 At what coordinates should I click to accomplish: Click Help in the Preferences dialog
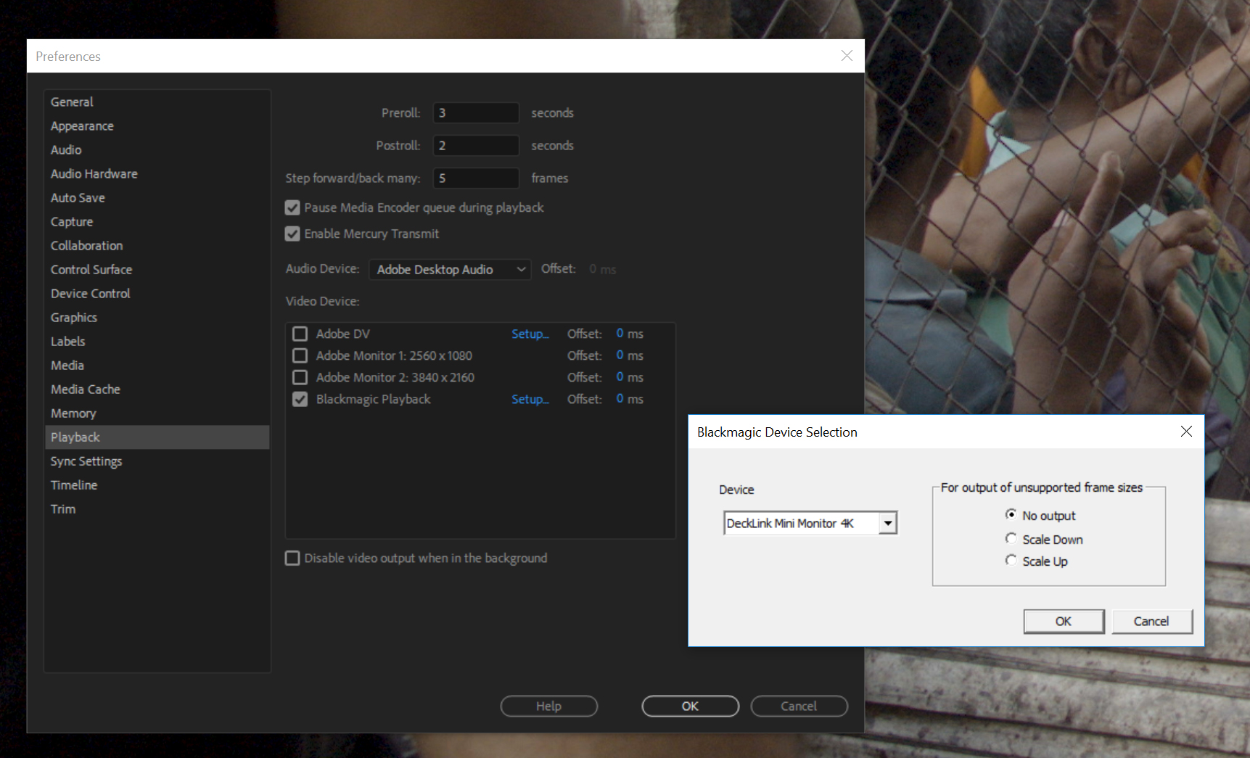[x=548, y=706]
